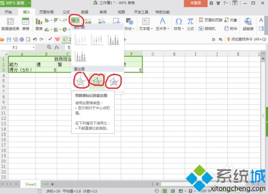Select column header G
The height and width of the screenshot is (194, 268).
click(153, 54)
